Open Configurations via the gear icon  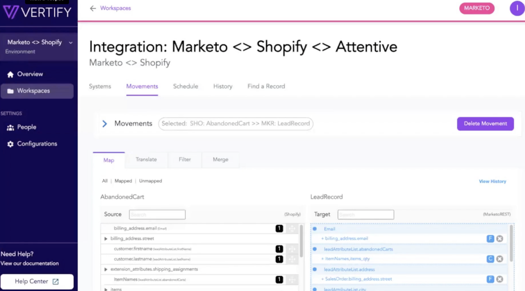click(10, 144)
